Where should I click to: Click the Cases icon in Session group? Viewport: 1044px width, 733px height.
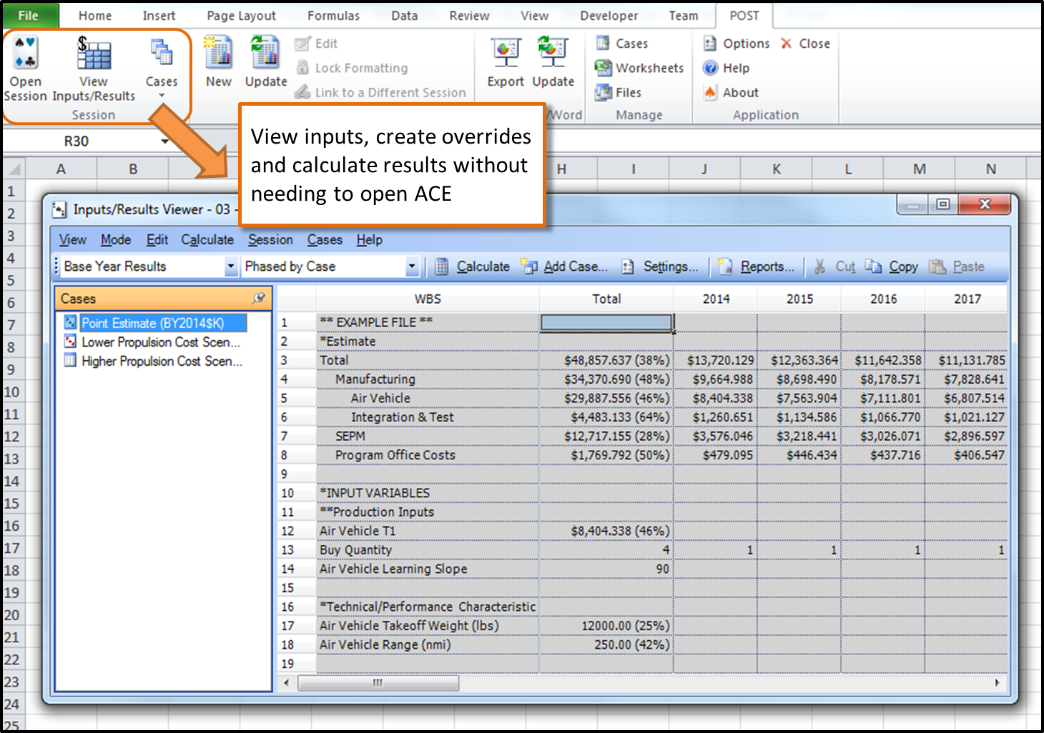coord(161,52)
